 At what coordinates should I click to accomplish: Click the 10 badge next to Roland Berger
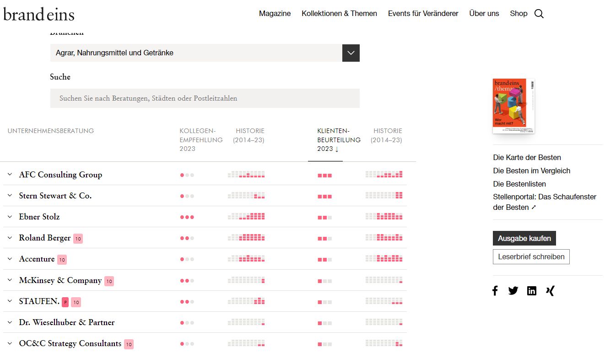coord(78,239)
